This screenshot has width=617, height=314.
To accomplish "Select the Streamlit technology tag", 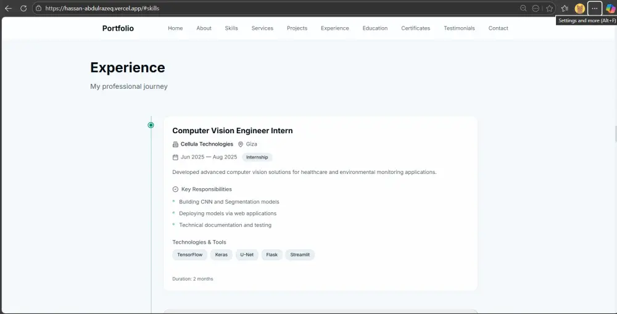I will 300,255.
